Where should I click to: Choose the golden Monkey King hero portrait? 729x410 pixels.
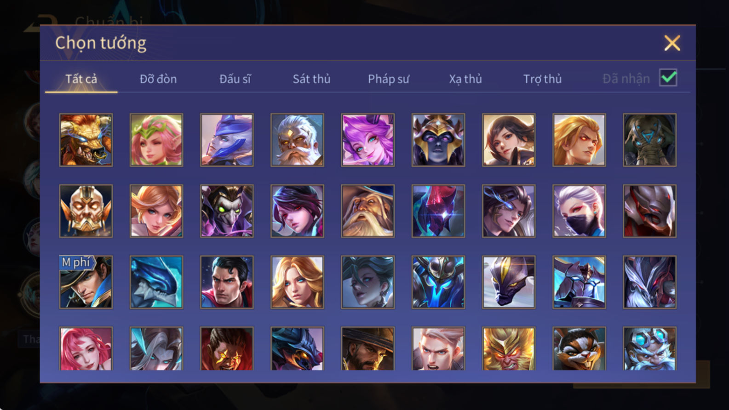[509, 348]
